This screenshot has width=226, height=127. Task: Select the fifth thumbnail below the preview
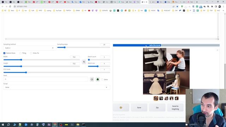point(177,98)
